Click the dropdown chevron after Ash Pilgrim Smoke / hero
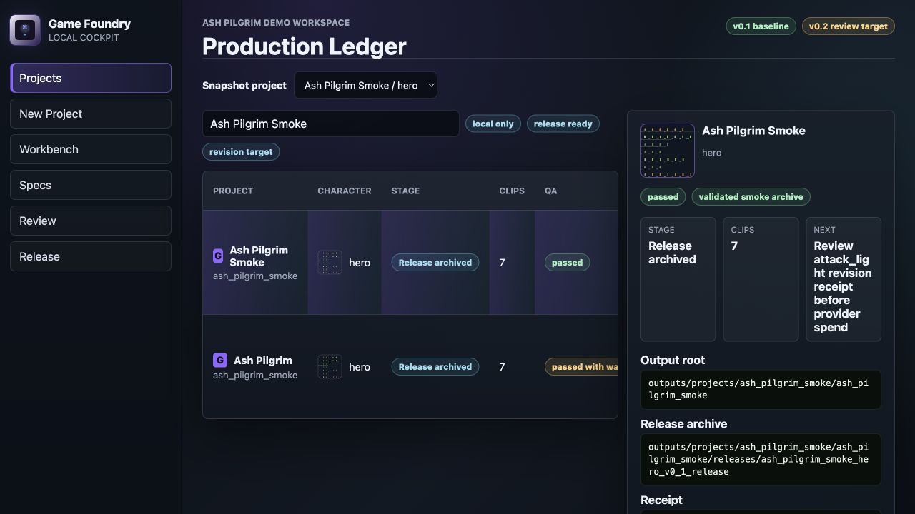 tap(430, 85)
